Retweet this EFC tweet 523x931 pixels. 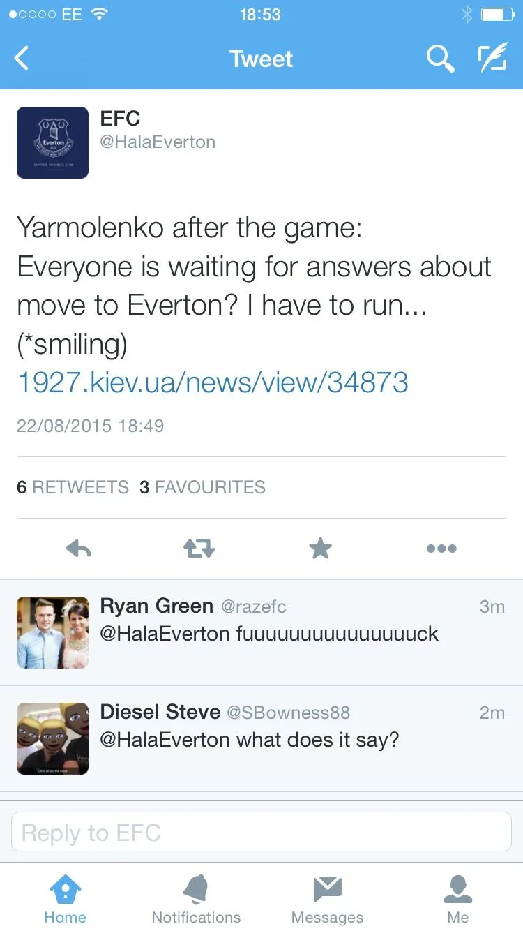pos(199,549)
